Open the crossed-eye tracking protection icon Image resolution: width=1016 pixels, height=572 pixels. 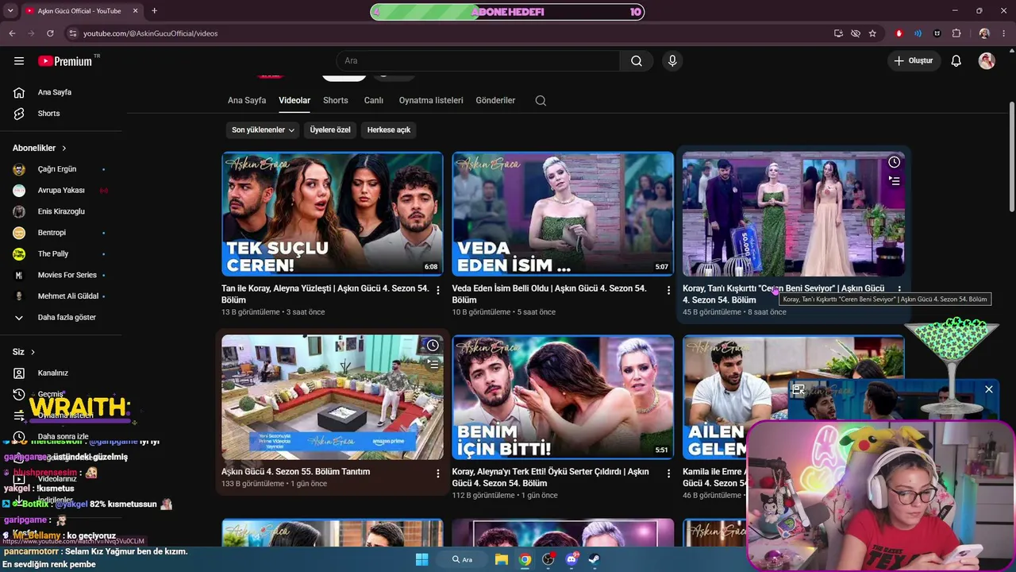click(x=856, y=33)
